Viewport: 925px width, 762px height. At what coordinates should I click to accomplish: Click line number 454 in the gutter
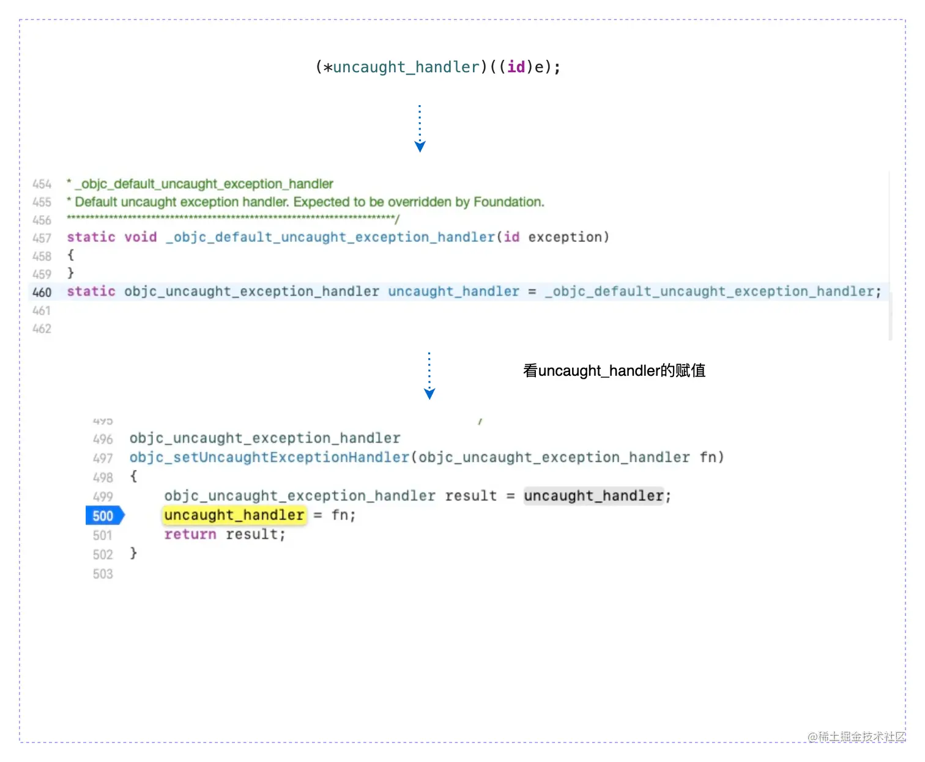[x=42, y=184]
